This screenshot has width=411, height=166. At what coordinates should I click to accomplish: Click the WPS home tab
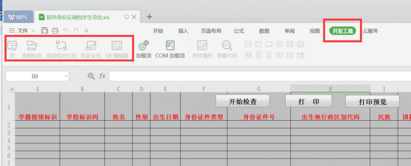click(18, 17)
